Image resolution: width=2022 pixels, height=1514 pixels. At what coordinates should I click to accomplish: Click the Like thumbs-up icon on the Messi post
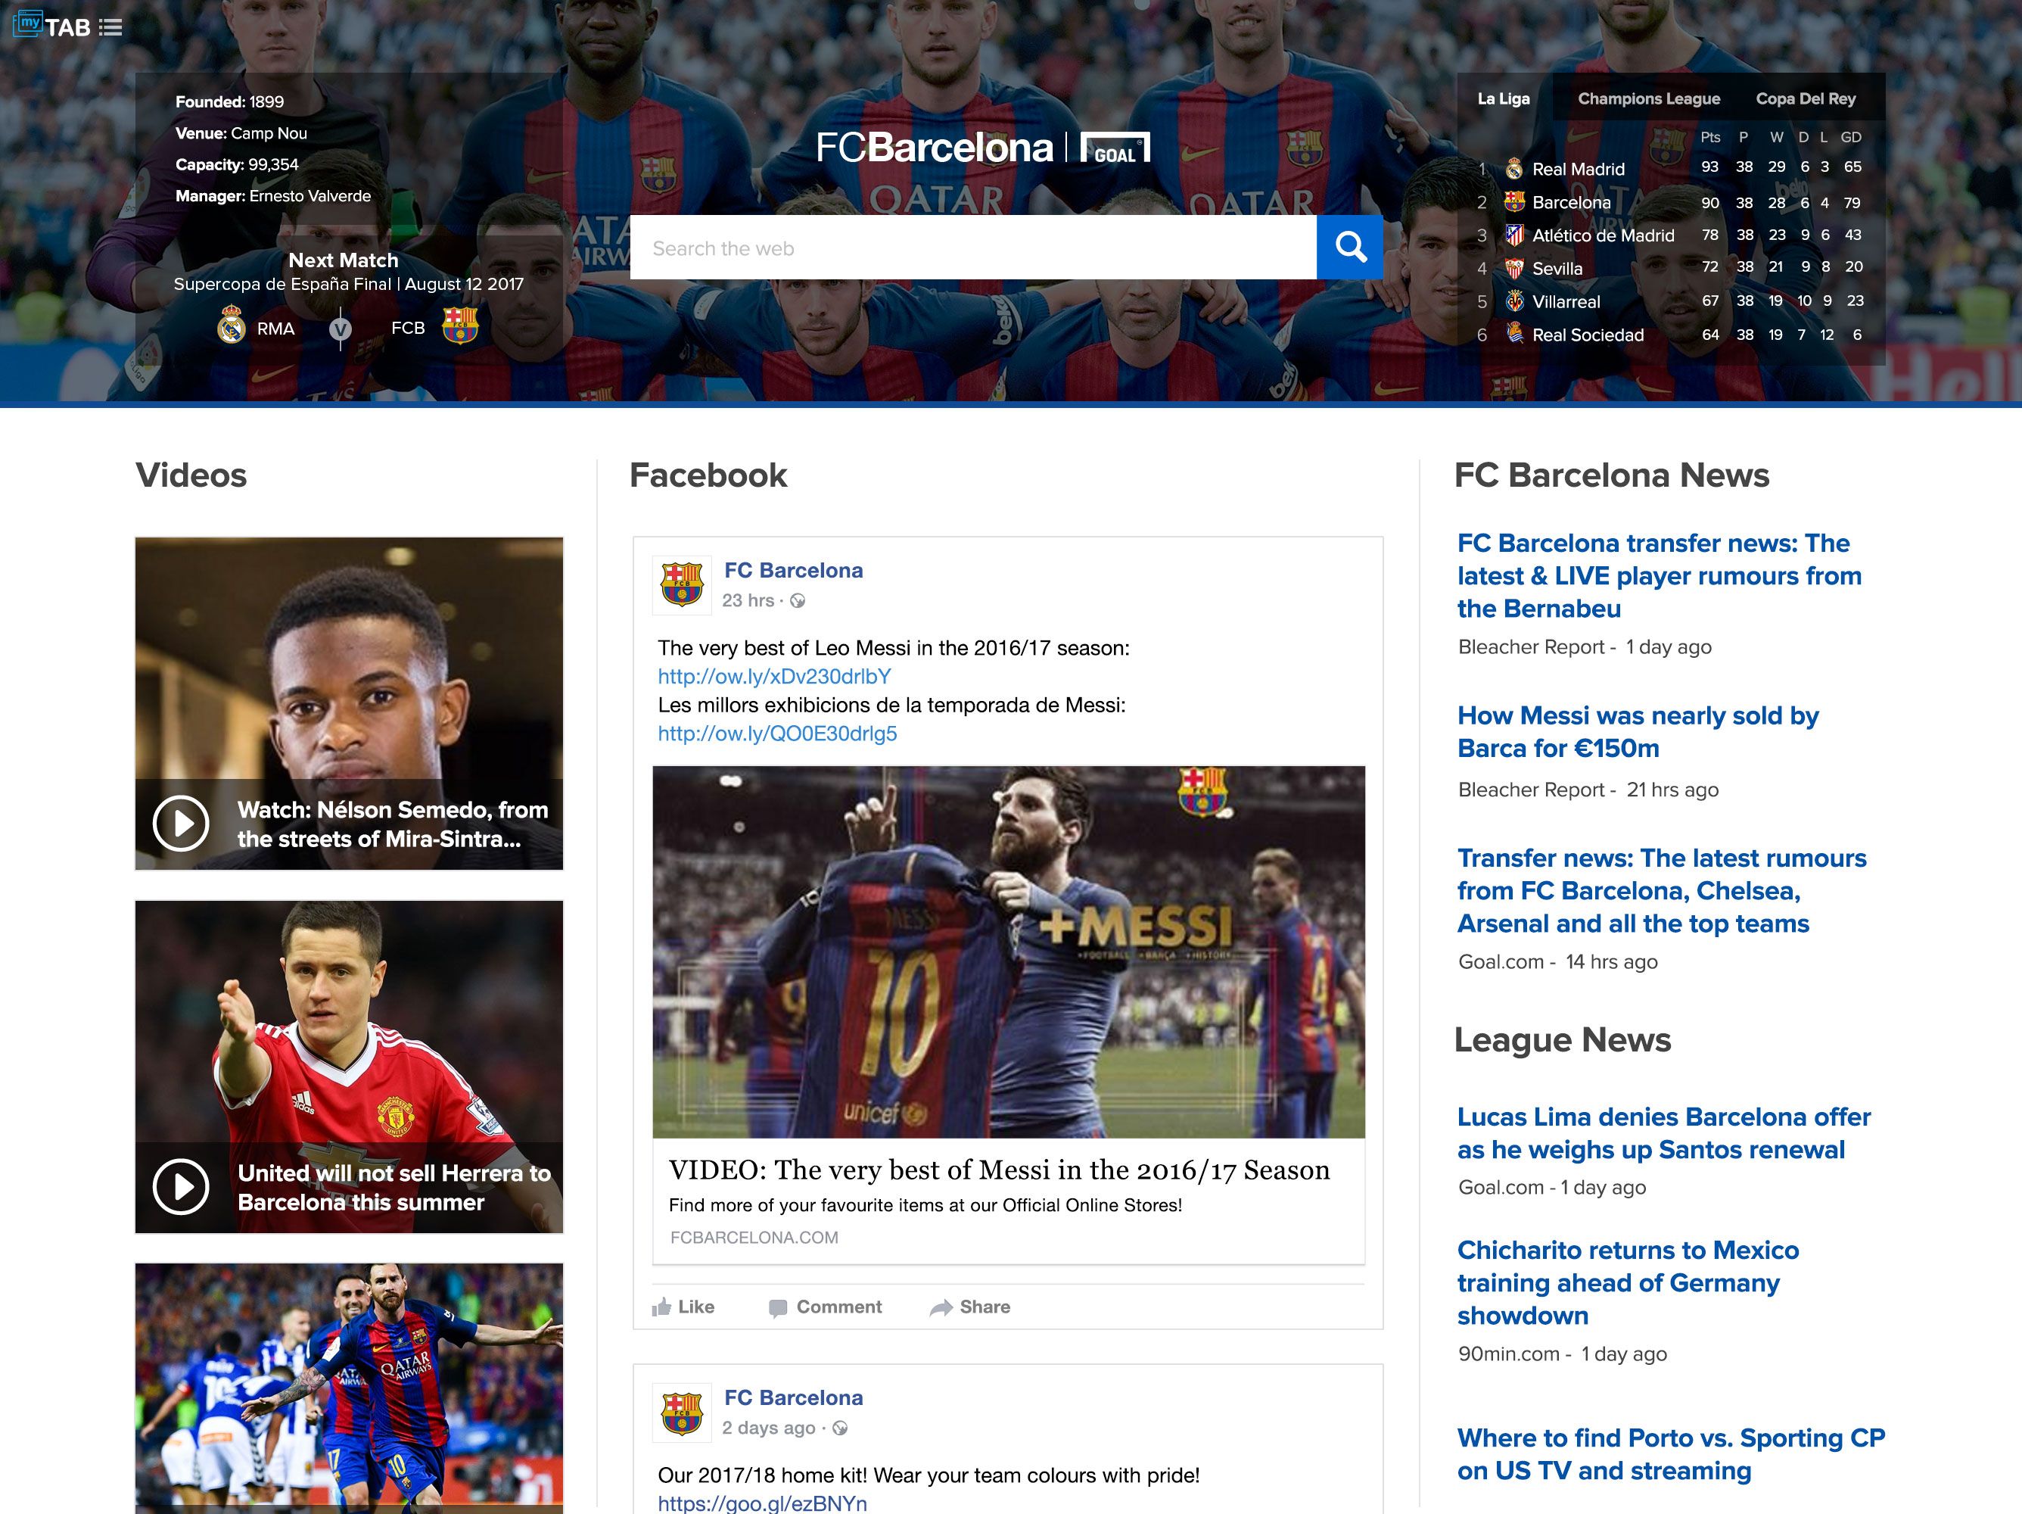[x=661, y=1306]
